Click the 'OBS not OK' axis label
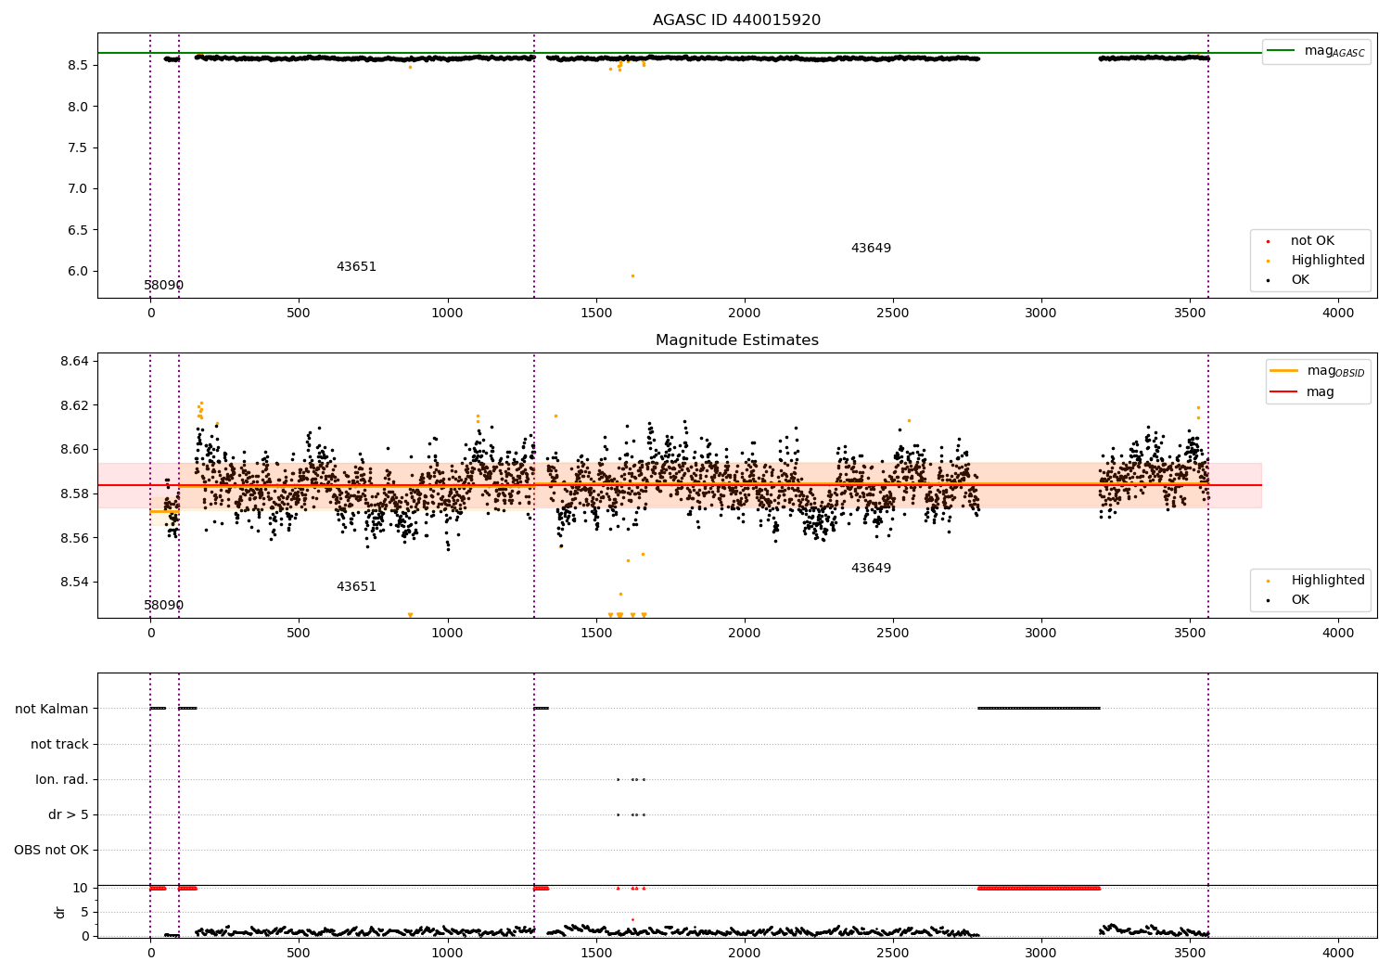The width and height of the screenshot is (1391, 974). coord(51,850)
